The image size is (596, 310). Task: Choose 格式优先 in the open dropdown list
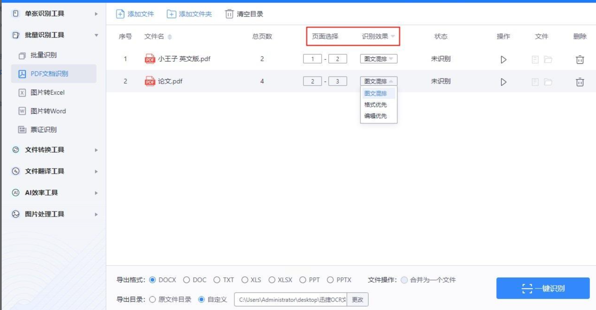[x=375, y=105]
